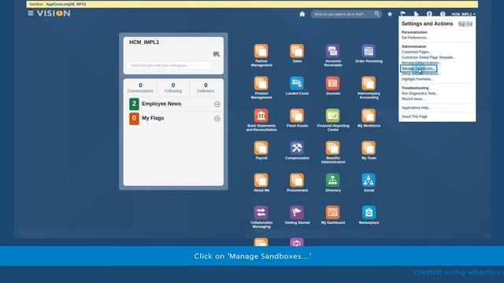The image size is (504, 283).
Task: Click the Sign Out button
Action: pyautogui.click(x=465, y=24)
